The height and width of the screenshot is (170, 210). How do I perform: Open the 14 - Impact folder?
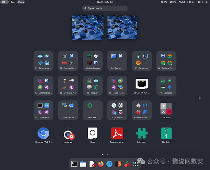(x=93, y=110)
